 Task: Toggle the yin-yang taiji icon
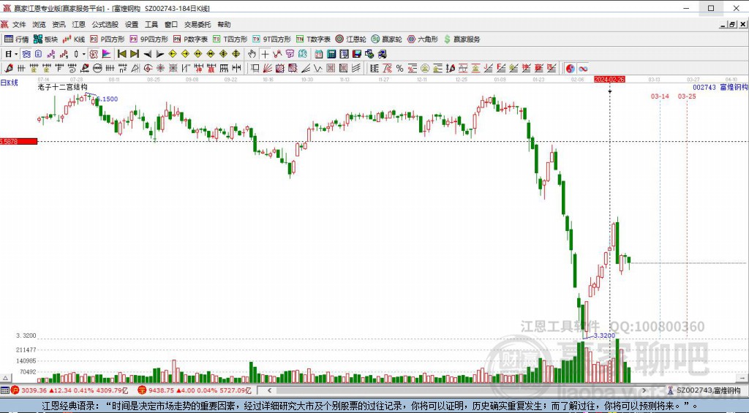[571, 68]
